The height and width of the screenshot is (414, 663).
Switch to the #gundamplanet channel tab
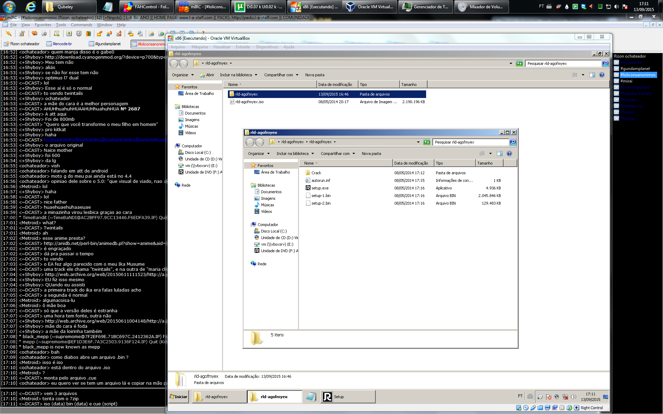(105, 44)
